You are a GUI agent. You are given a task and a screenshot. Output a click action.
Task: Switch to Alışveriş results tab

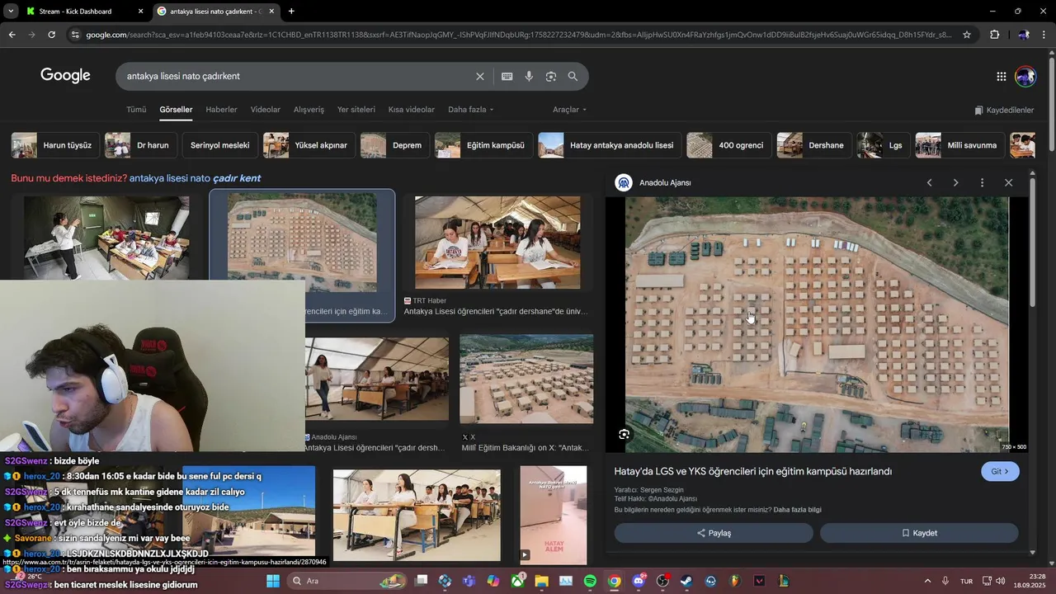pos(309,110)
